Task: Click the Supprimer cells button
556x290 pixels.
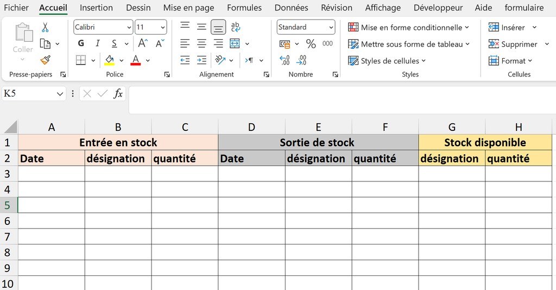Action: coord(513,44)
